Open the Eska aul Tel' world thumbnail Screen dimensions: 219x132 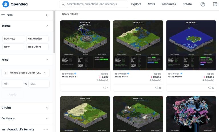point(85,45)
